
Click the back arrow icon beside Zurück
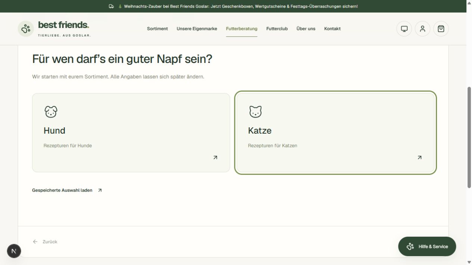coord(35,242)
